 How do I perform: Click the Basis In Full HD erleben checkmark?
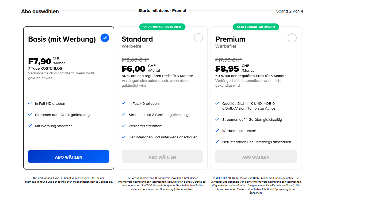point(30,103)
